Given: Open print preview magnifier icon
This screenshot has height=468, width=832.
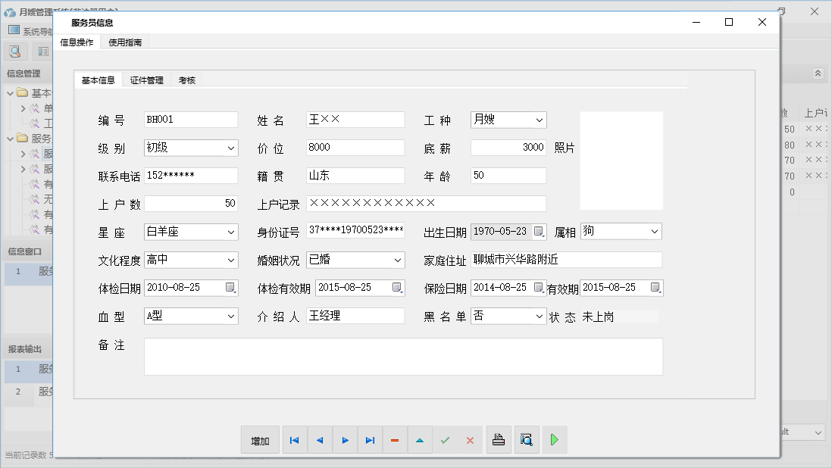Looking at the screenshot, I should click(x=526, y=440).
